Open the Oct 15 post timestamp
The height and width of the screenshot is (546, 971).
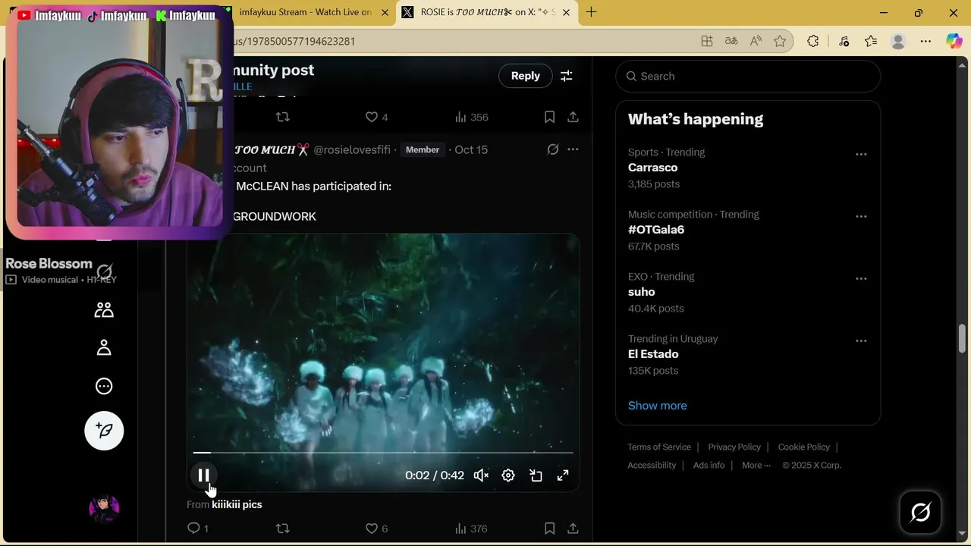tap(471, 150)
